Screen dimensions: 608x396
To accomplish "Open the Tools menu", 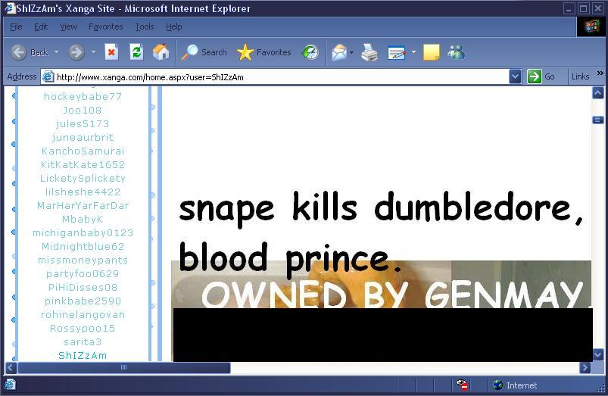I will (x=145, y=27).
